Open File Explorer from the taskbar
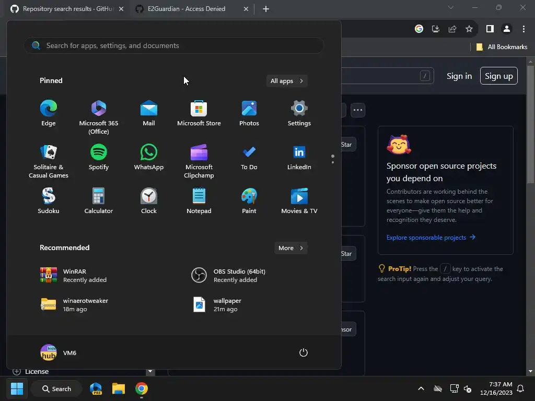Viewport: 535px width, 401px height. point(119,388)
